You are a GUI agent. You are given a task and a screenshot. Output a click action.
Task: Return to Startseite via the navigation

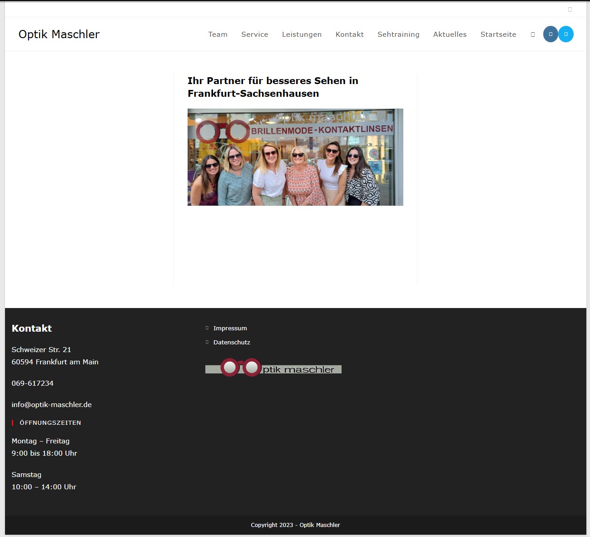point(498,35)
